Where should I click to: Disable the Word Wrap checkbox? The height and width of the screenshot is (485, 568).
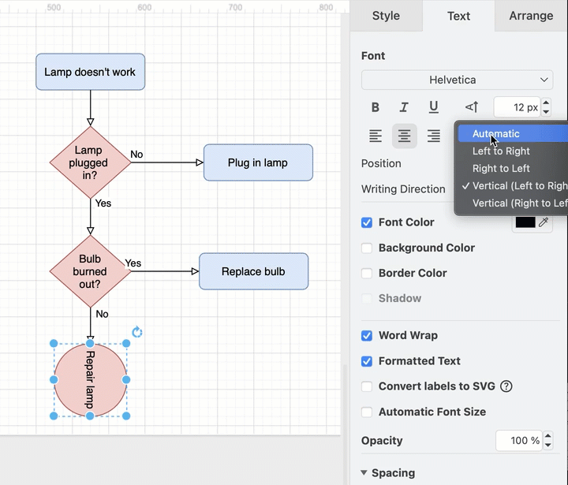point(367,336)
